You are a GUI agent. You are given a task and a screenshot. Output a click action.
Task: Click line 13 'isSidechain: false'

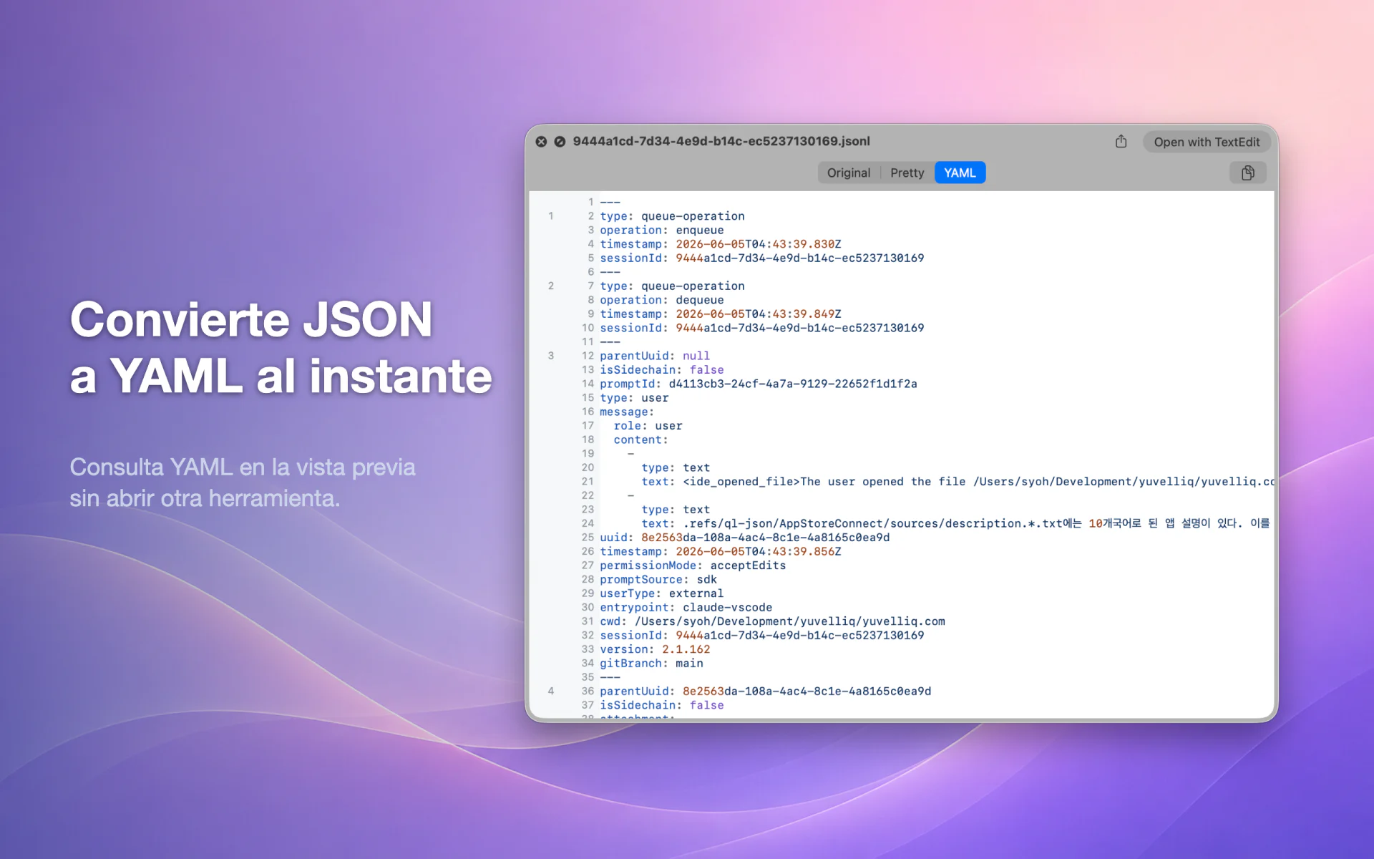point(662,370)
